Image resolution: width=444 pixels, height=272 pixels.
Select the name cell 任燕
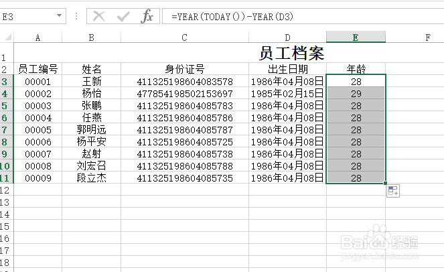pyautogui.click(x=92, y=118)
